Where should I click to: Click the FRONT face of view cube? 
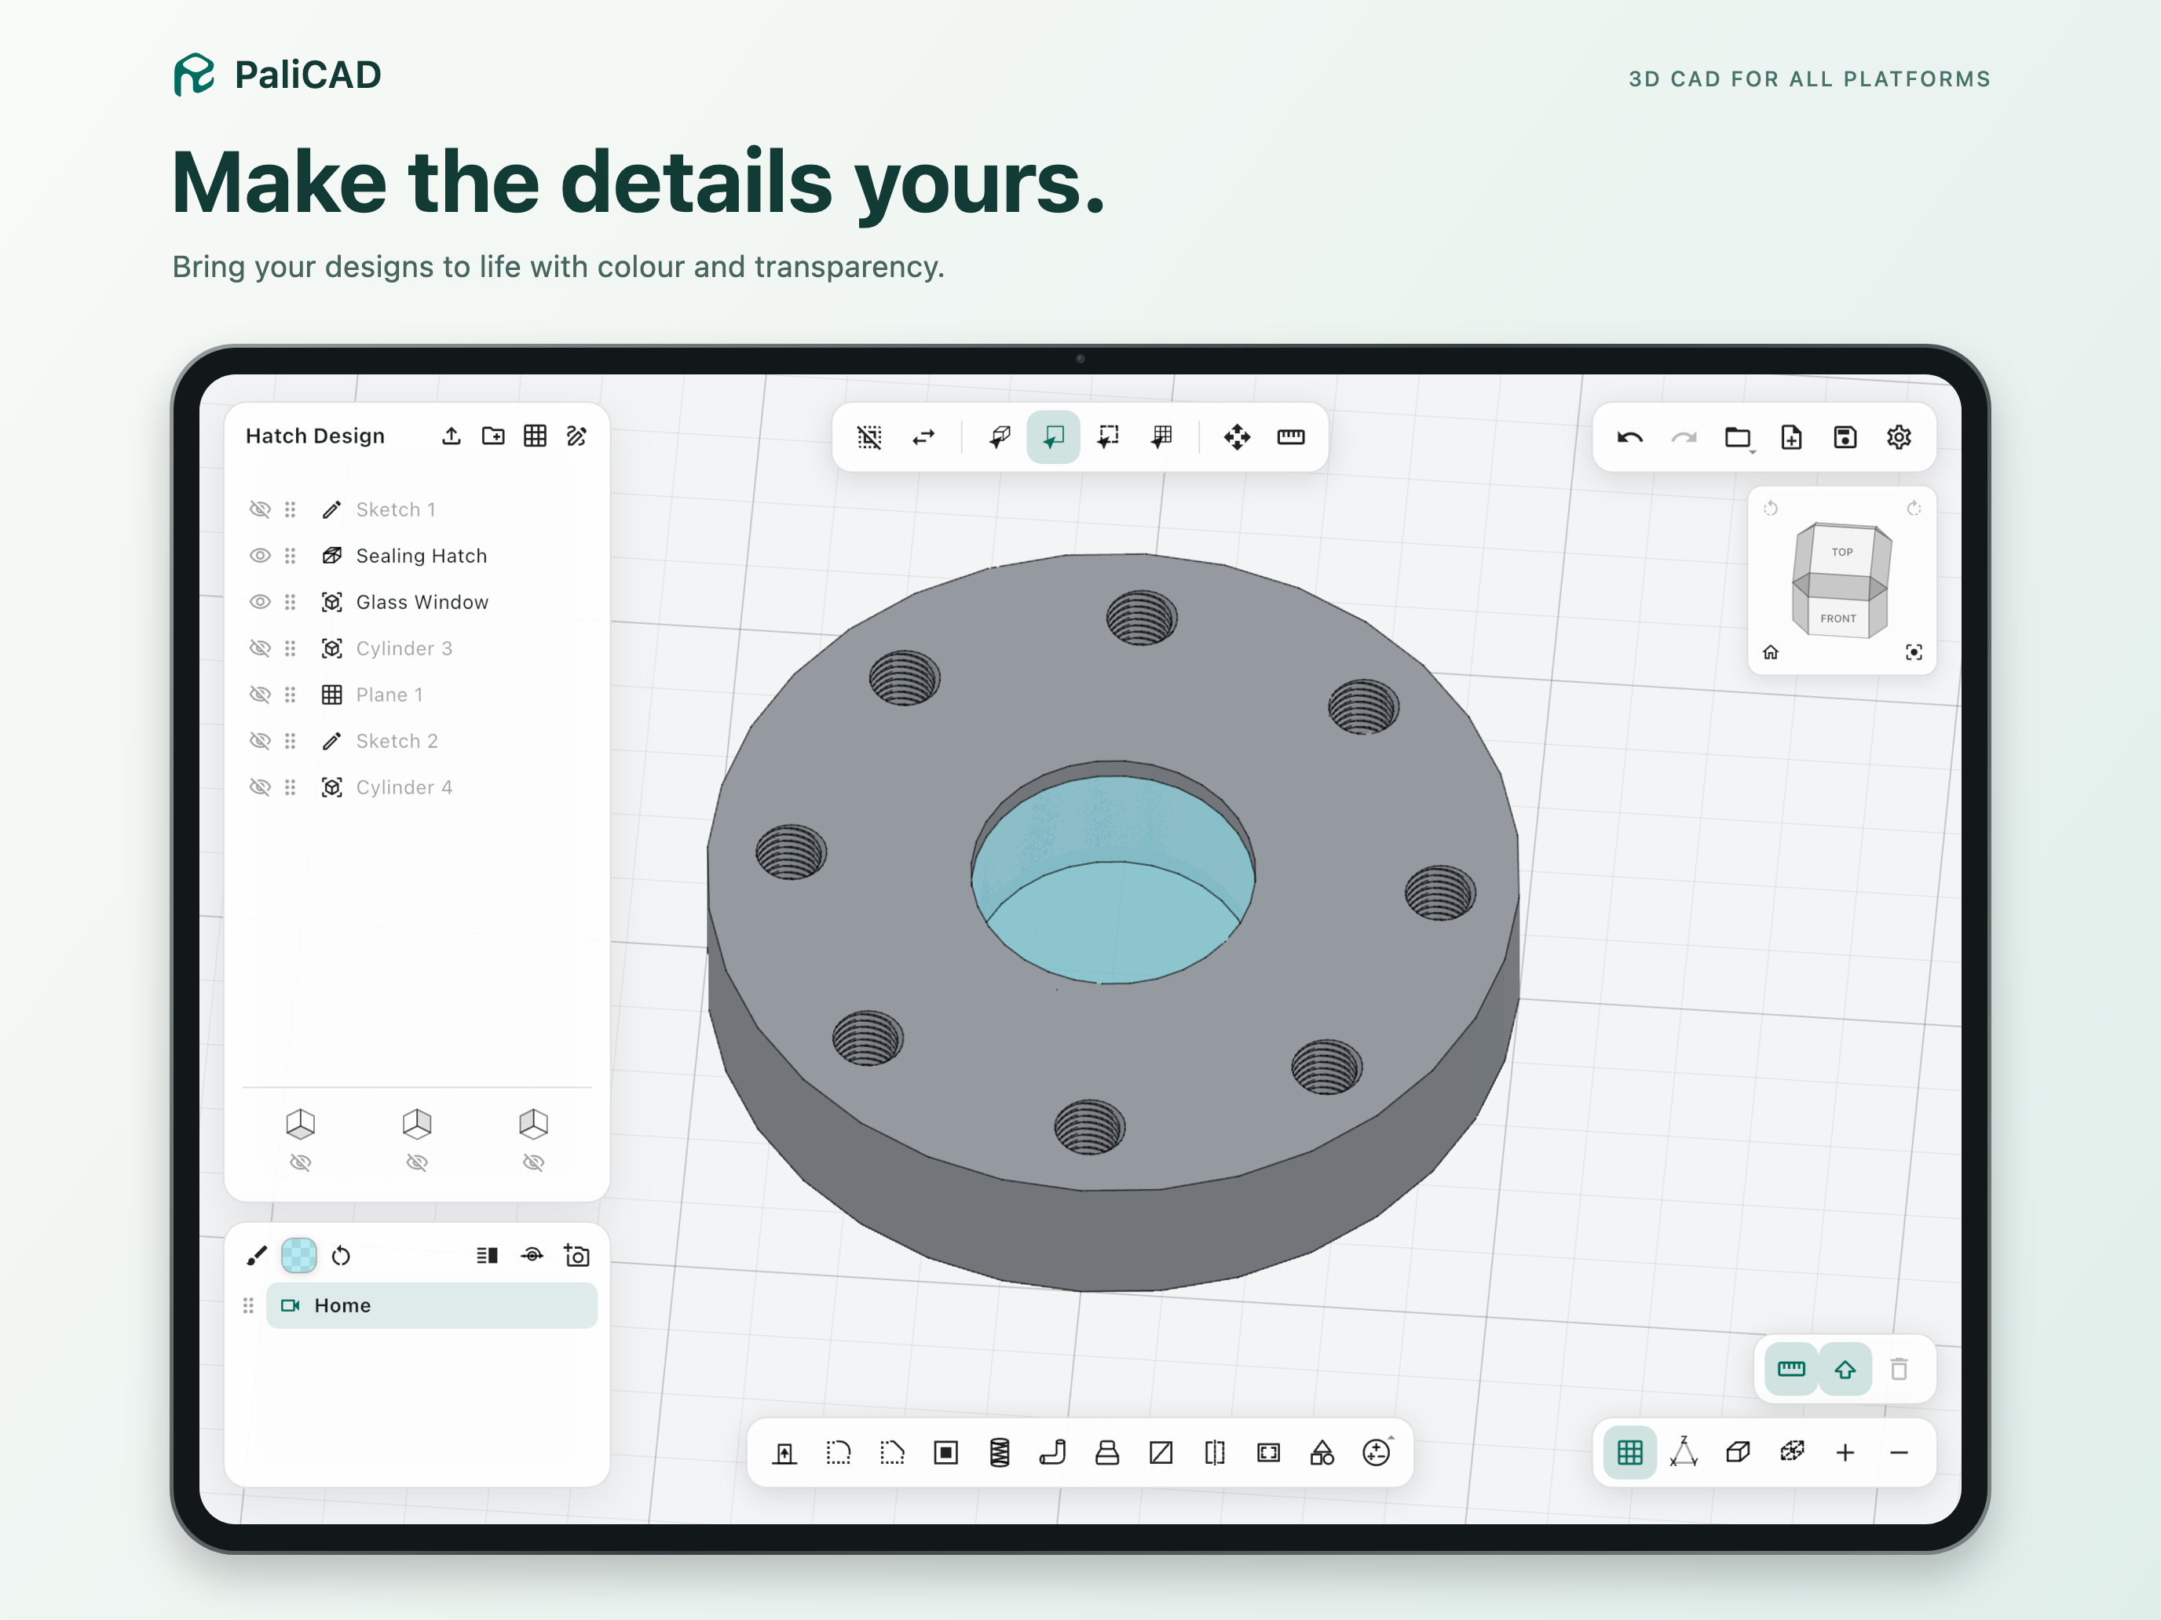[1837, 618]
